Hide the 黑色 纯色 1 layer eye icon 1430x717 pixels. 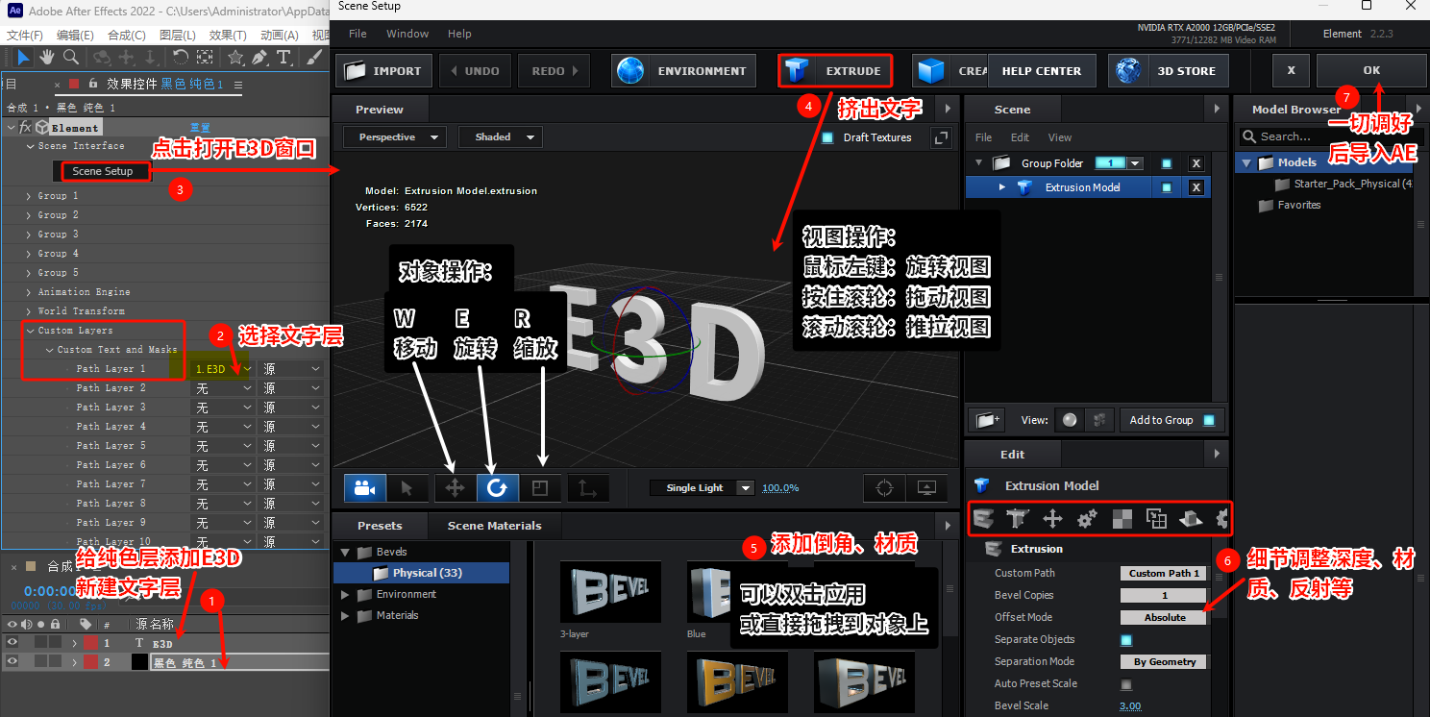[12, 661]
